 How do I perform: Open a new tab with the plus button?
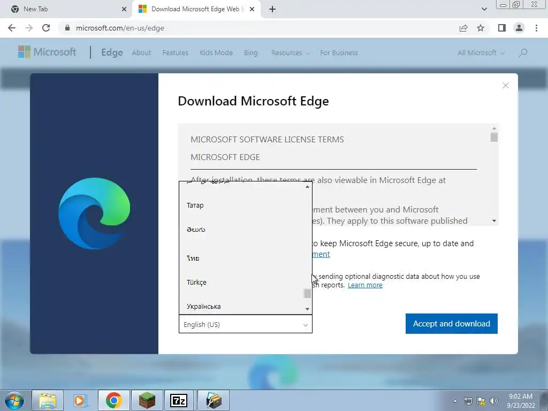(x=272, y=9)
